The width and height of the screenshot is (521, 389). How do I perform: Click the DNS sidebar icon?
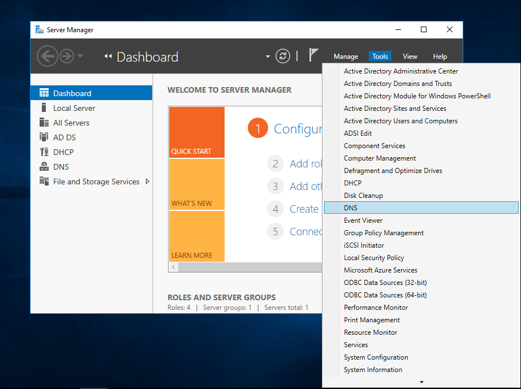coord(44,166)
